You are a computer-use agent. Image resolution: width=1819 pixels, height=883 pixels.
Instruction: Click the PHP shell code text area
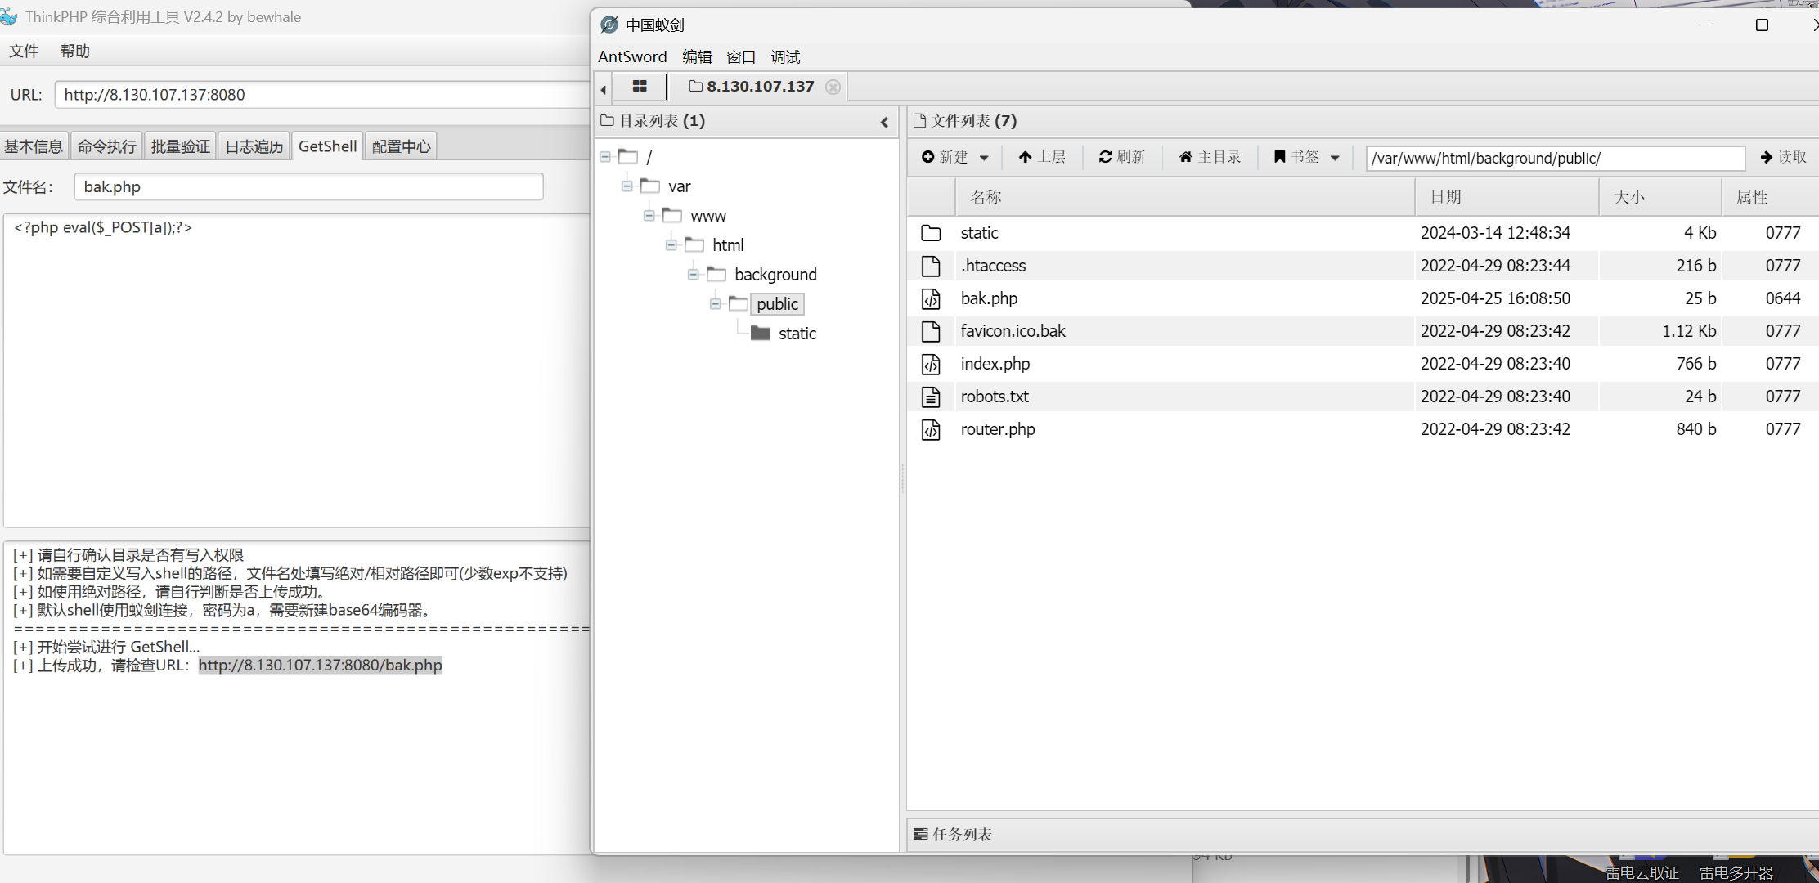pyautogui.click(x=298, y=370)
